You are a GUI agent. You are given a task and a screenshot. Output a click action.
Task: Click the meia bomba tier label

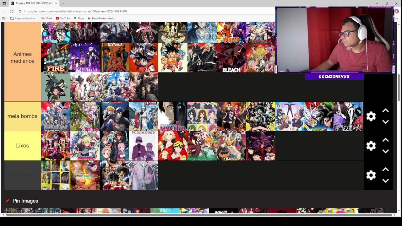coord(22,116)
